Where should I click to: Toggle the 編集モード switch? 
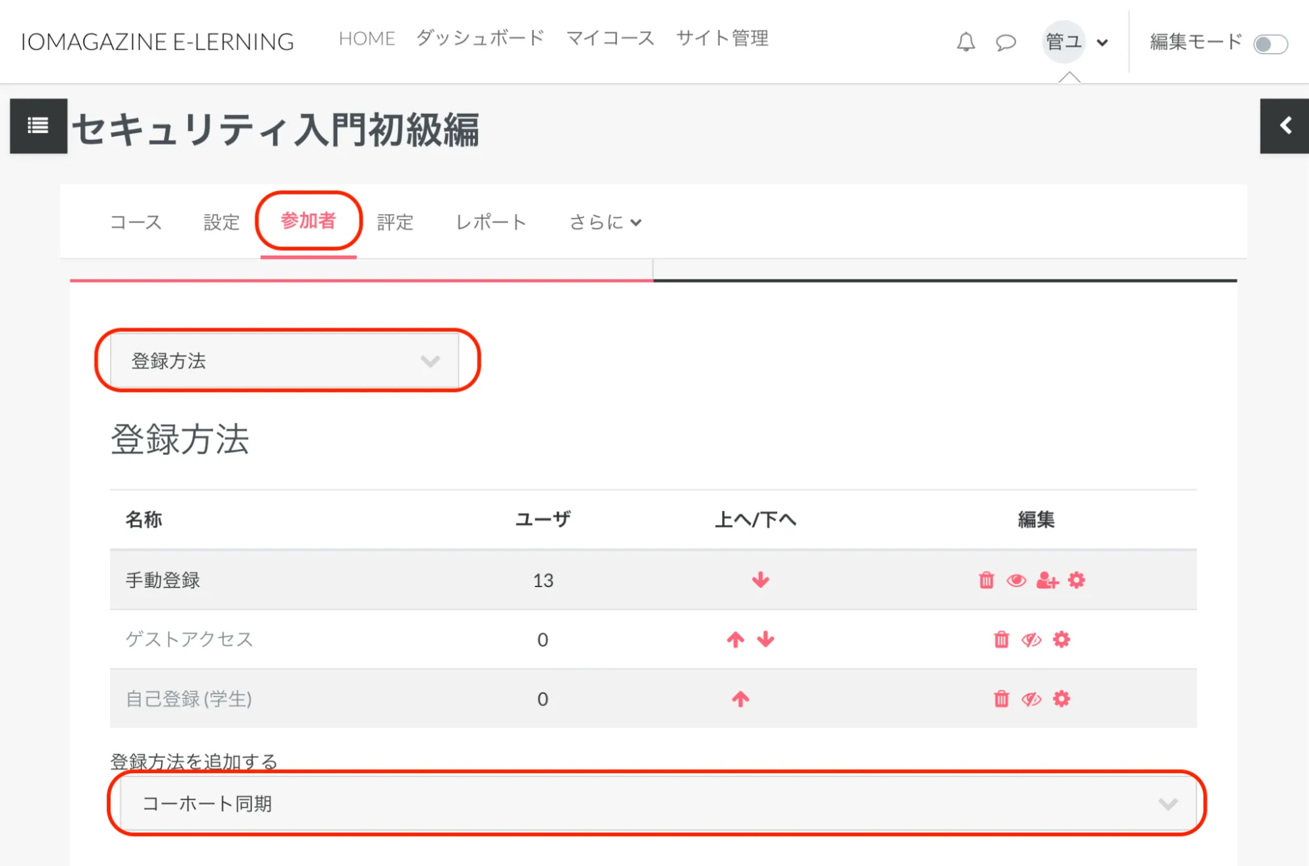click(x=1270, y=44)
